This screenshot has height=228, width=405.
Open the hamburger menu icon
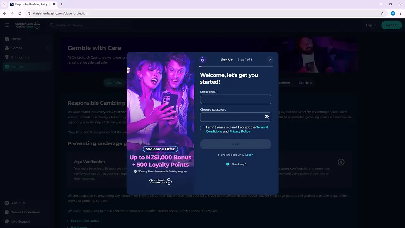pyautogui.click(x=8, y=25)
